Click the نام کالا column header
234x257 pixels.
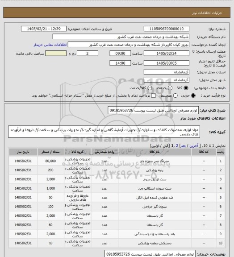pos(155,152)
